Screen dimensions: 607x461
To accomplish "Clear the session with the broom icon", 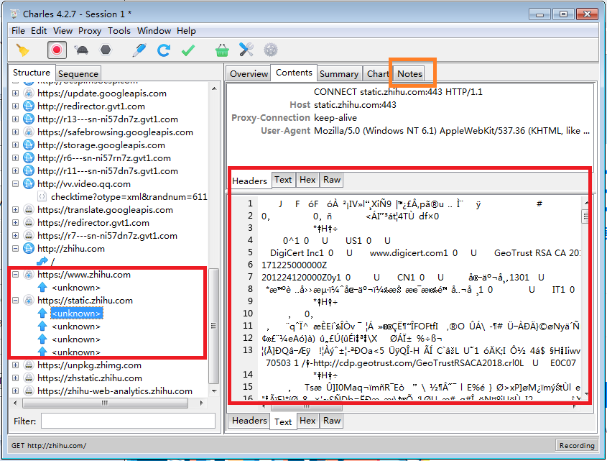I will click(22, 50).
